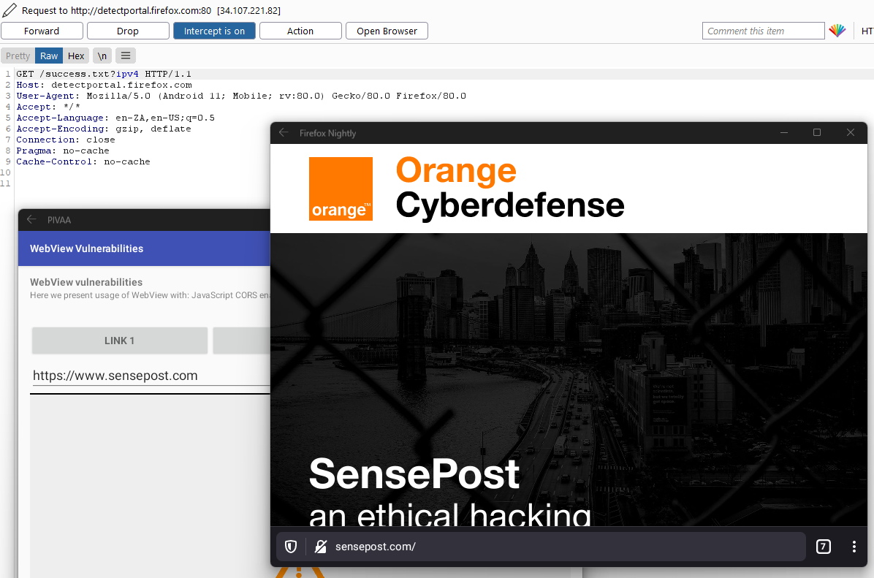Image resolution: width=874 pixels, height=578 pixels.
Task: Click the pencil edit icon beside Request
Action: click(9, 10)
